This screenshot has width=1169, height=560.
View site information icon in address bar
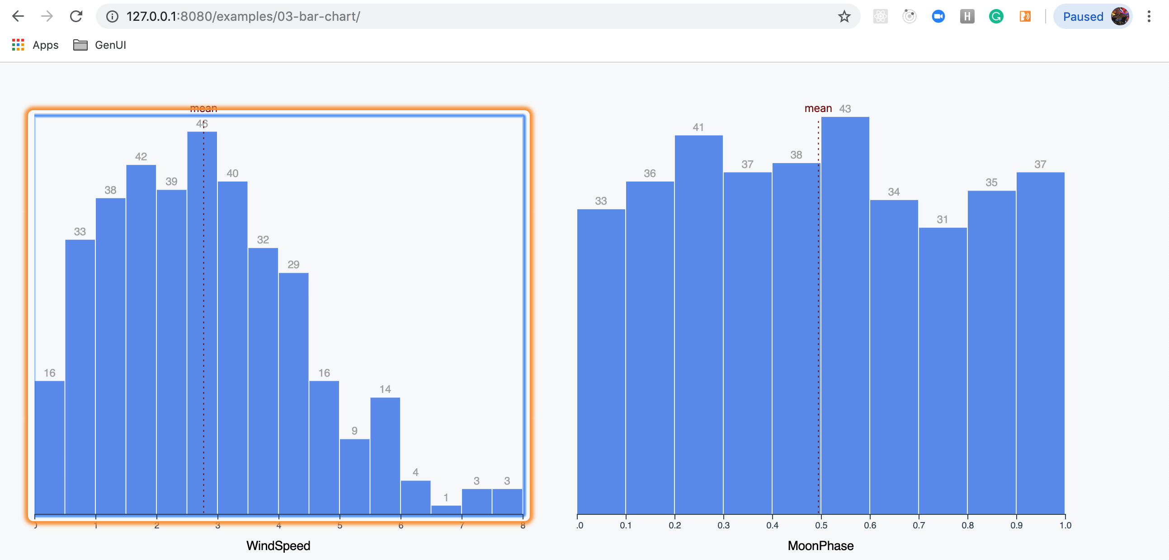click(112, 17)
